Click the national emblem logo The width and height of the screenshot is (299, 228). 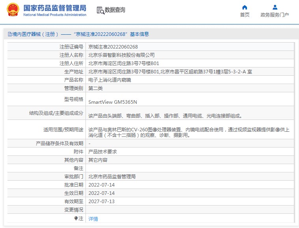(13, 10)
